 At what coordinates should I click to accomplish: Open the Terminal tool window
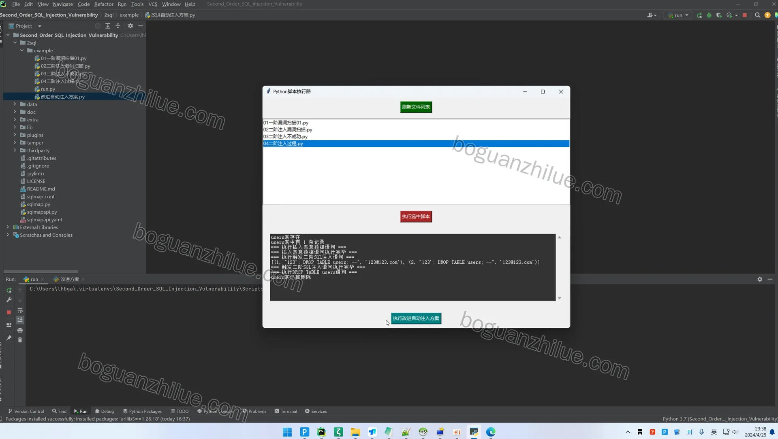click(286, 411)
